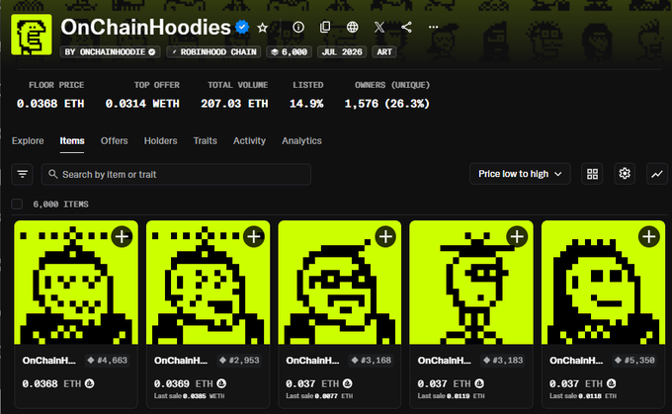Viewport: 672px width, 414px height.
Task: Click the Last sale 0.0385 WETH text
Action: 190,396
